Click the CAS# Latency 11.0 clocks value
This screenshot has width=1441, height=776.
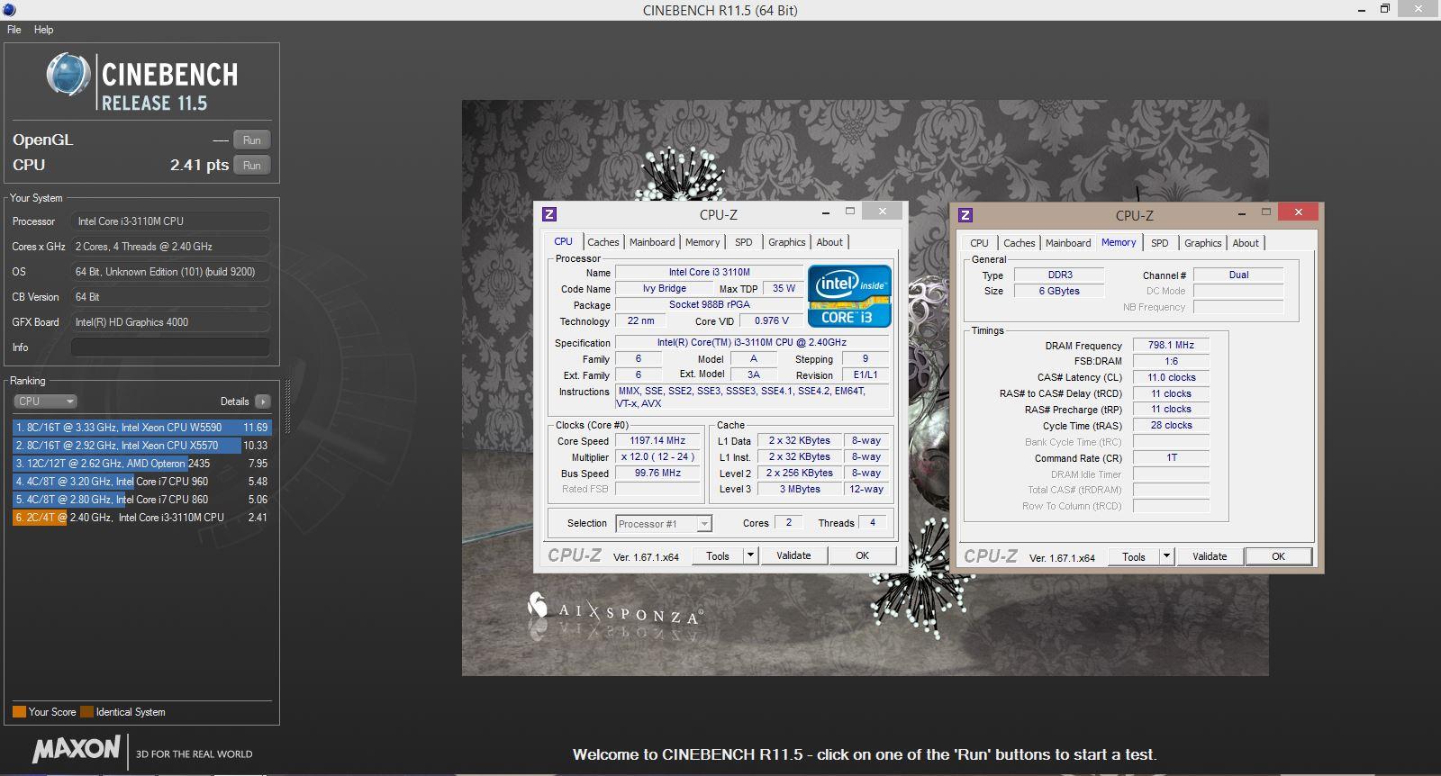point(1171,378)
